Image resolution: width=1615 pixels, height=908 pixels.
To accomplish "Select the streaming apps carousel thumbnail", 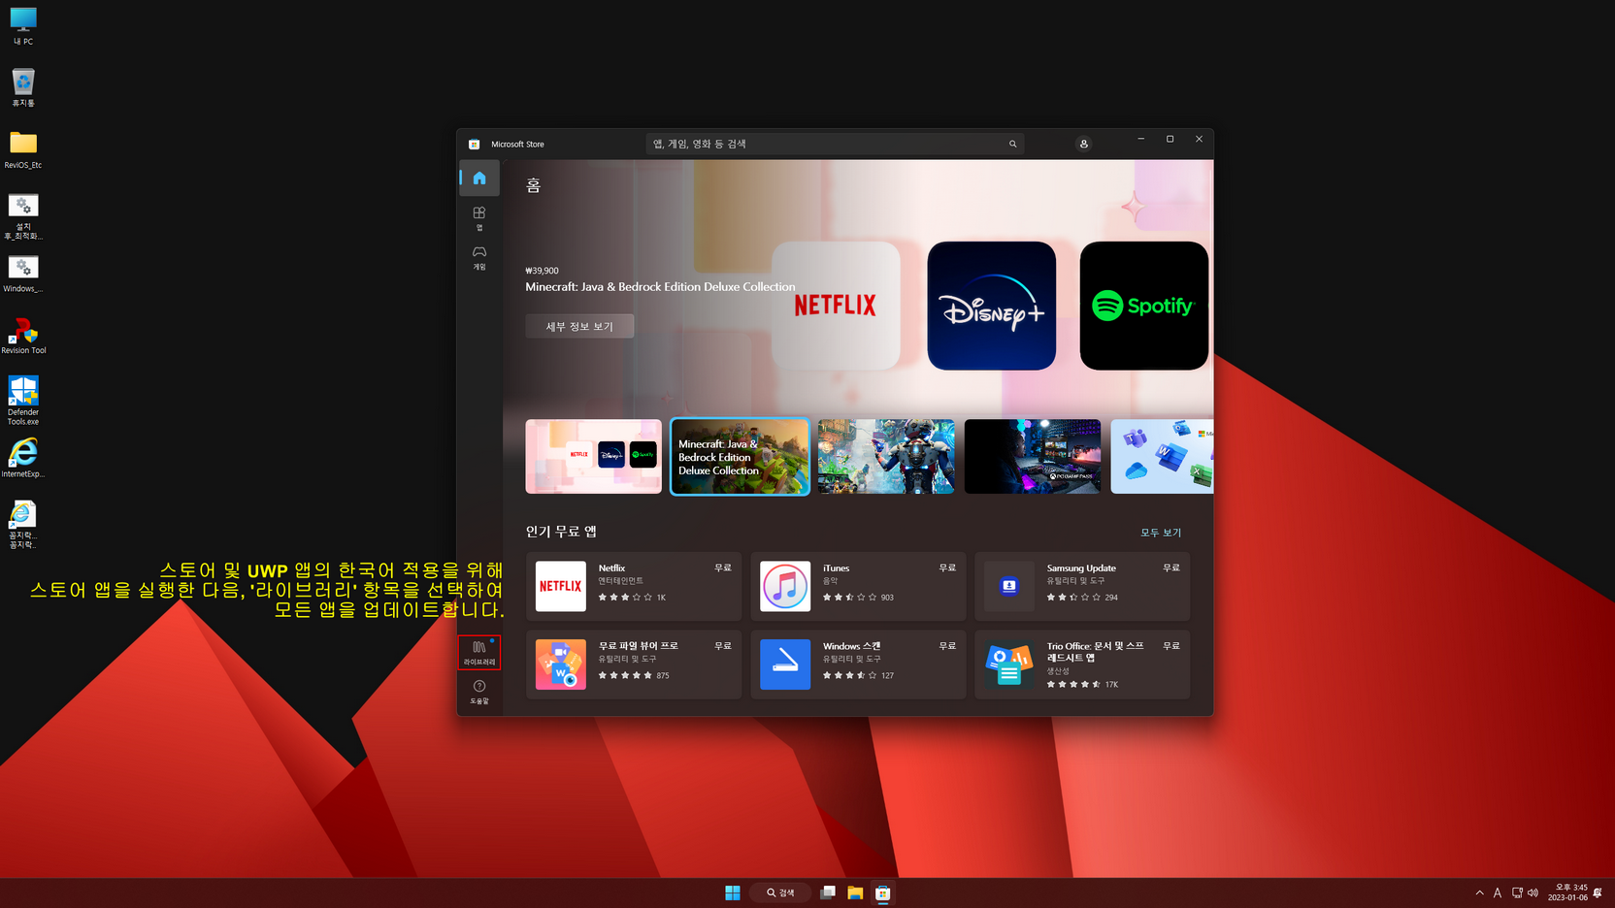I will coord(594,456).
